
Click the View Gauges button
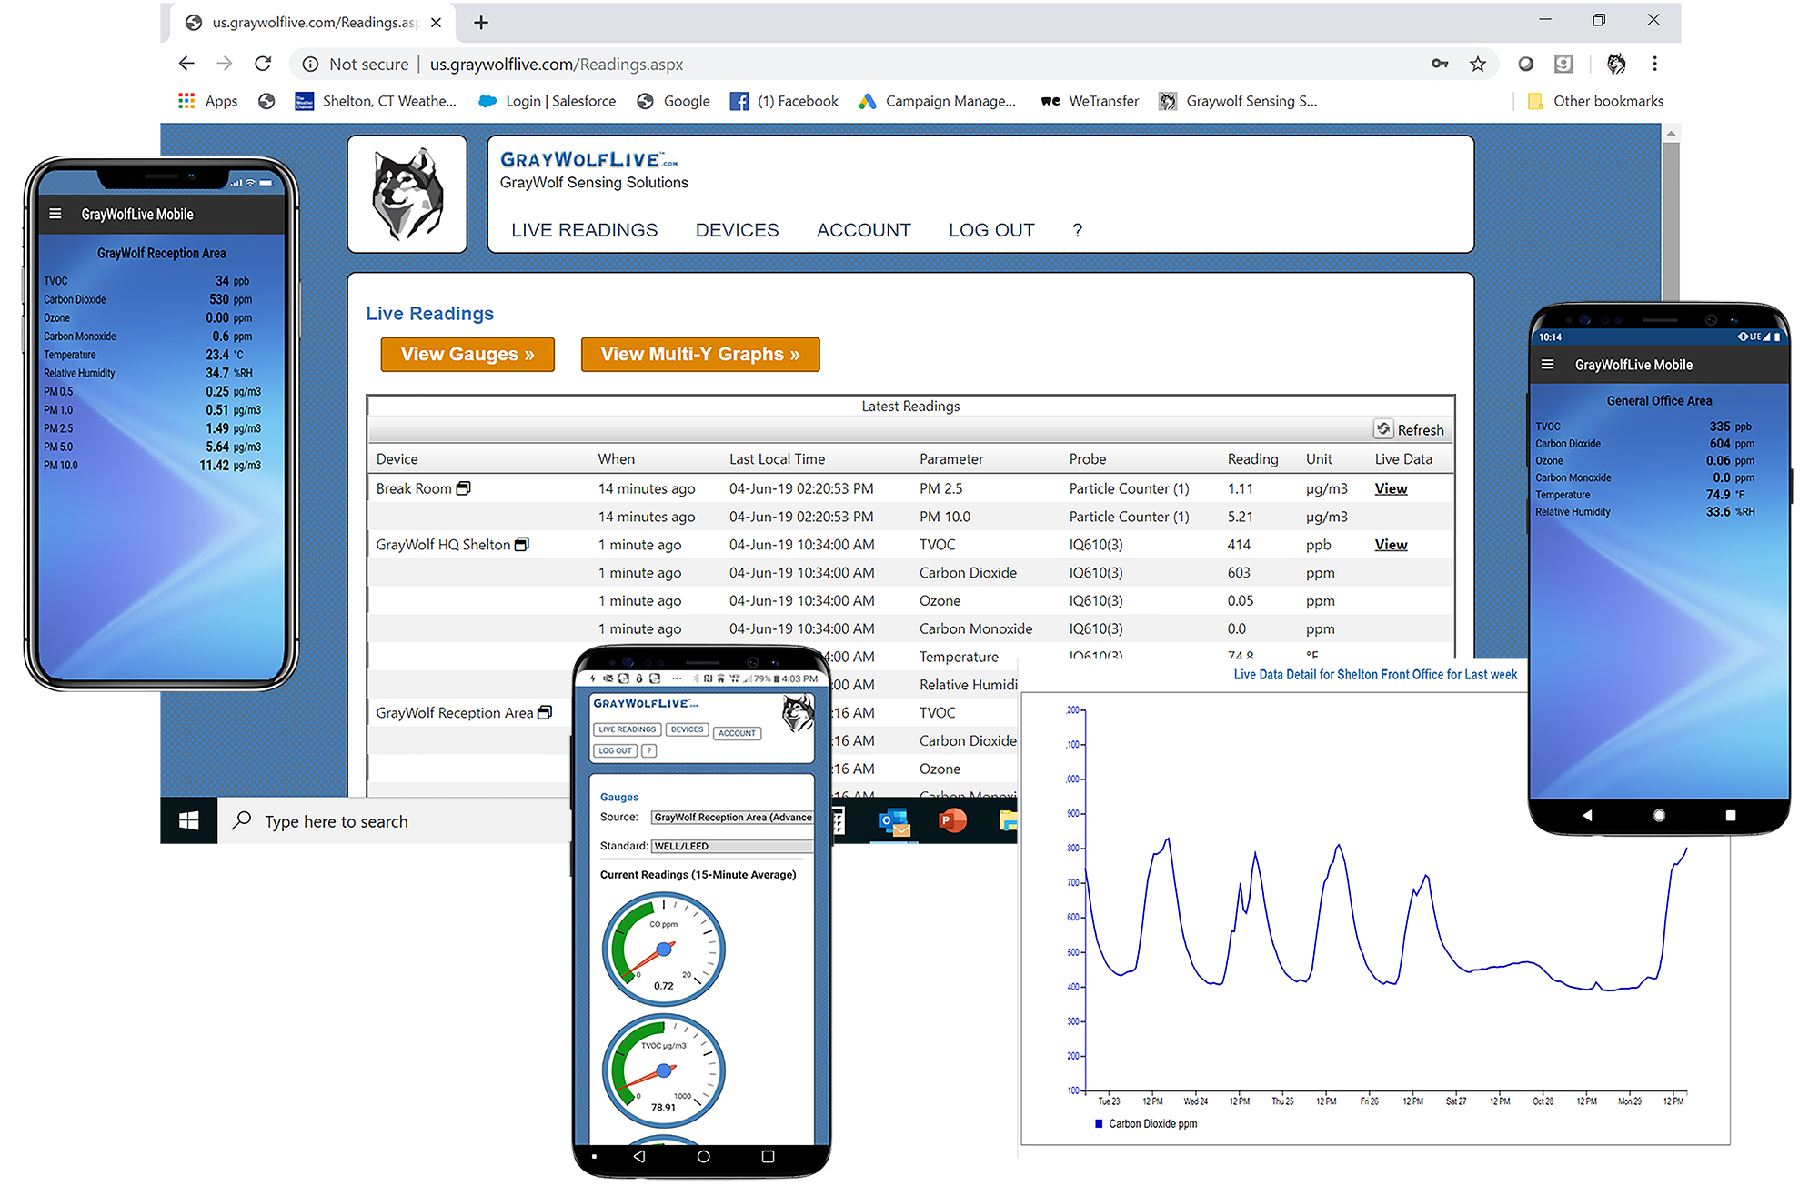click(467, 354)
